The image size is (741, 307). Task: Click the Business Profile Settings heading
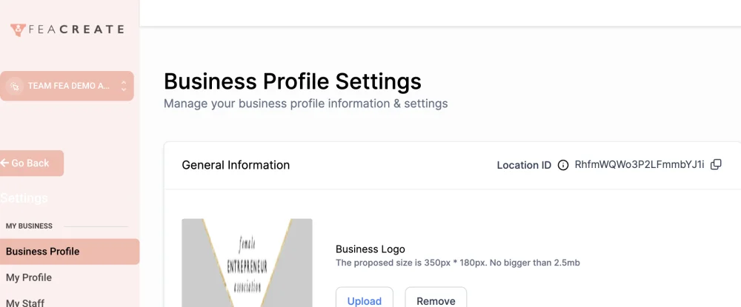pos(293,81)
